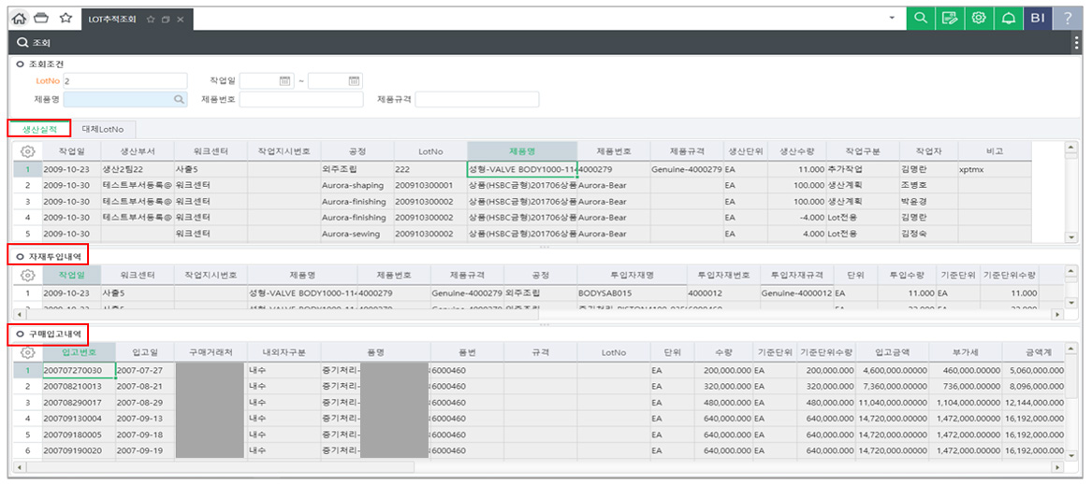Select worker 조병호 cell
This screenshot has height=484, width=1092.
coord(928,186)
